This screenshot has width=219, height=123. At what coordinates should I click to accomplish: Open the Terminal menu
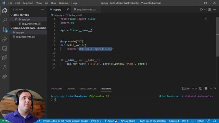[64, 3]
